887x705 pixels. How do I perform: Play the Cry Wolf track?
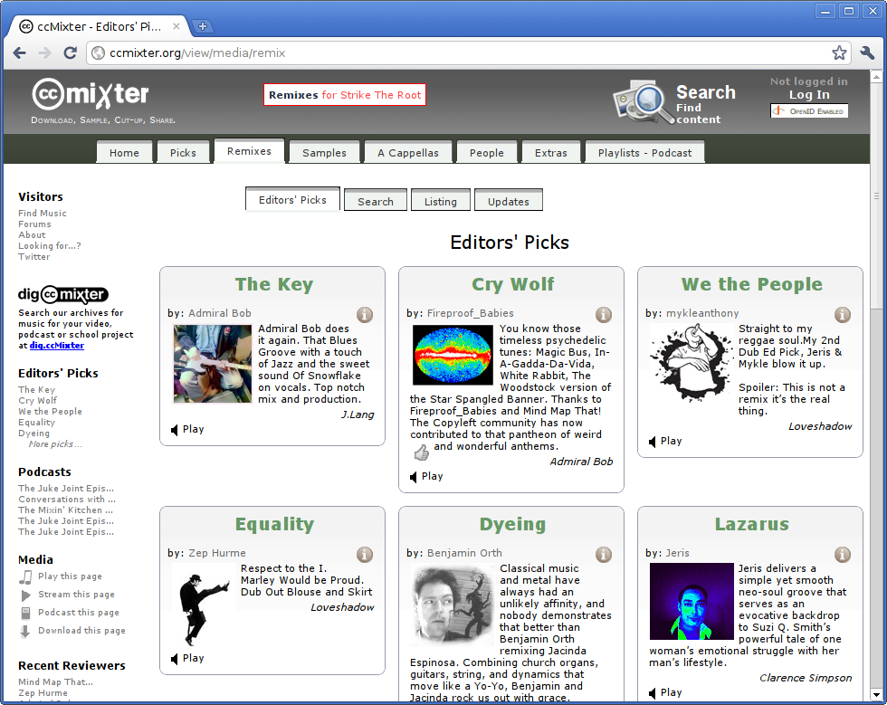point(426,476)
